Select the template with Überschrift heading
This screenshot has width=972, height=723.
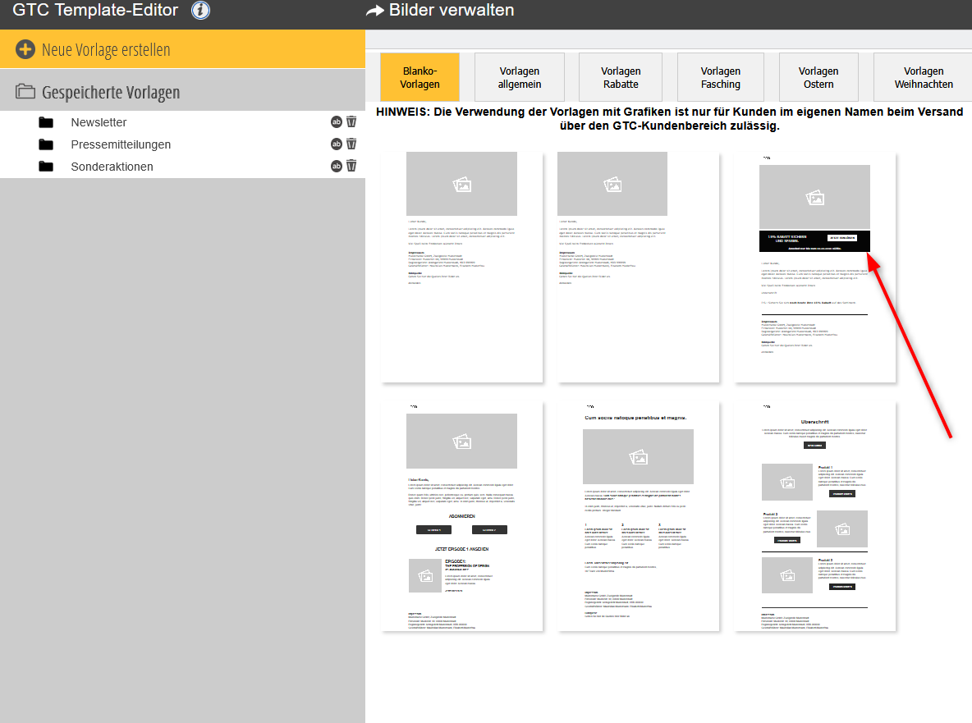[x=814, y=515]
